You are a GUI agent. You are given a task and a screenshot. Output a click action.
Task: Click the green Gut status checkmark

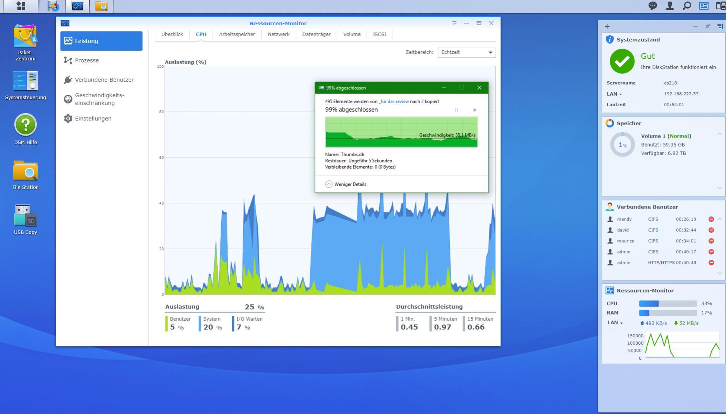pyautogui.click(x=622, y=61)
